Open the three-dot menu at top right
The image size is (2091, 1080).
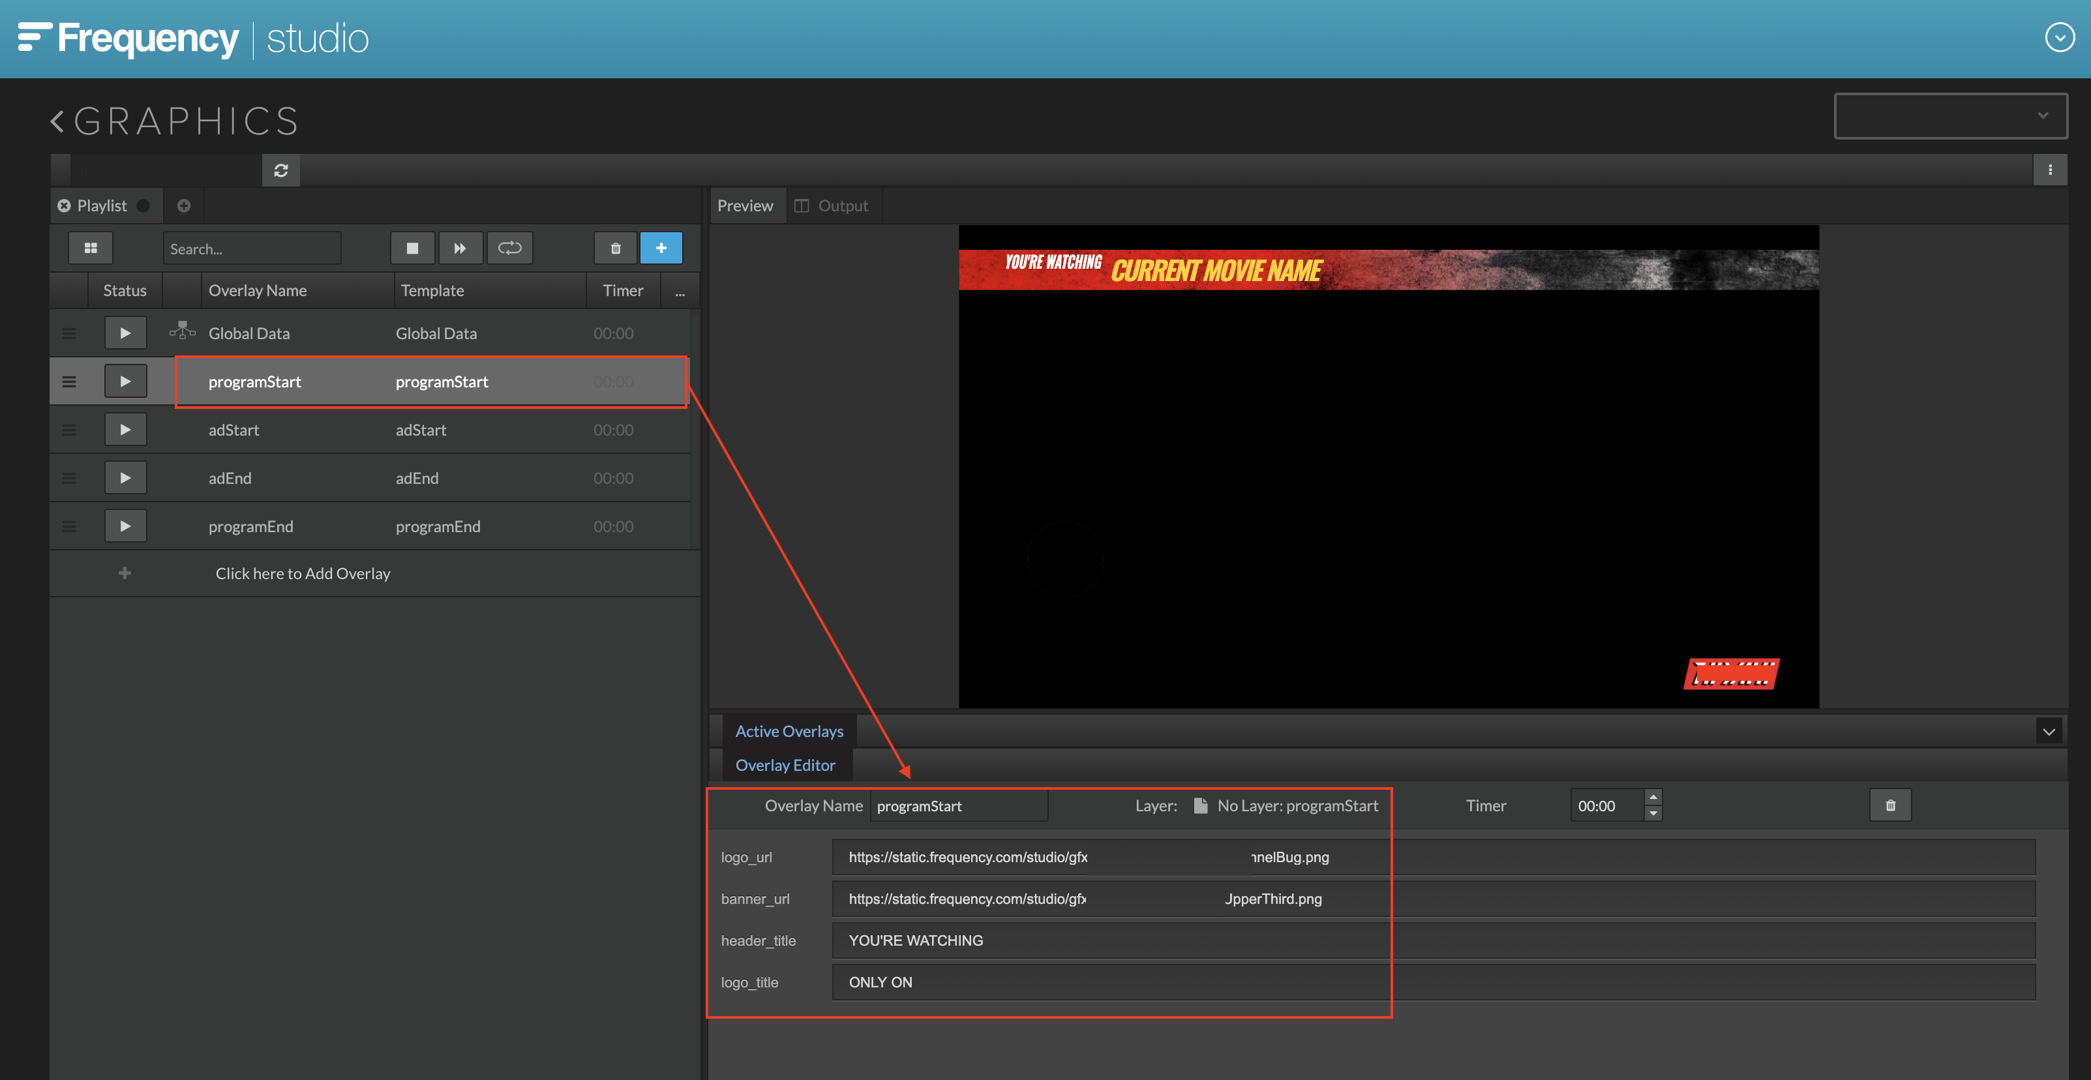(x=2050, y=170)
